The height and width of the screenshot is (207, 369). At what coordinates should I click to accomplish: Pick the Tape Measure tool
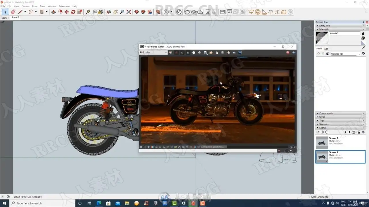[x=88, y=12]
